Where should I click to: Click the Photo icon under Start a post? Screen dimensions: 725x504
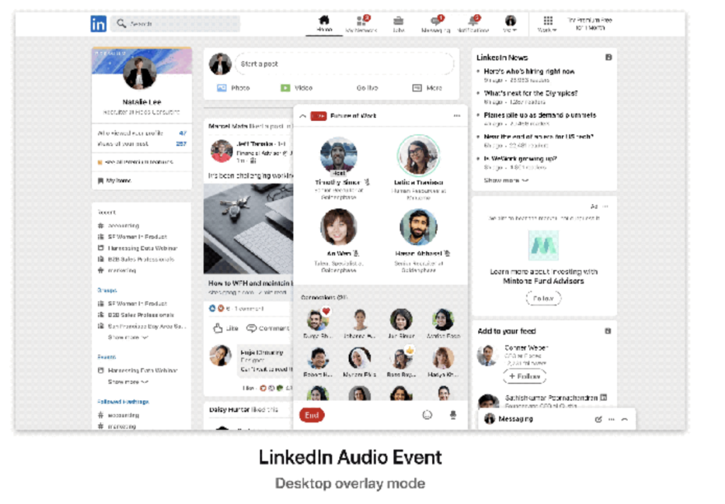(222, 88)
